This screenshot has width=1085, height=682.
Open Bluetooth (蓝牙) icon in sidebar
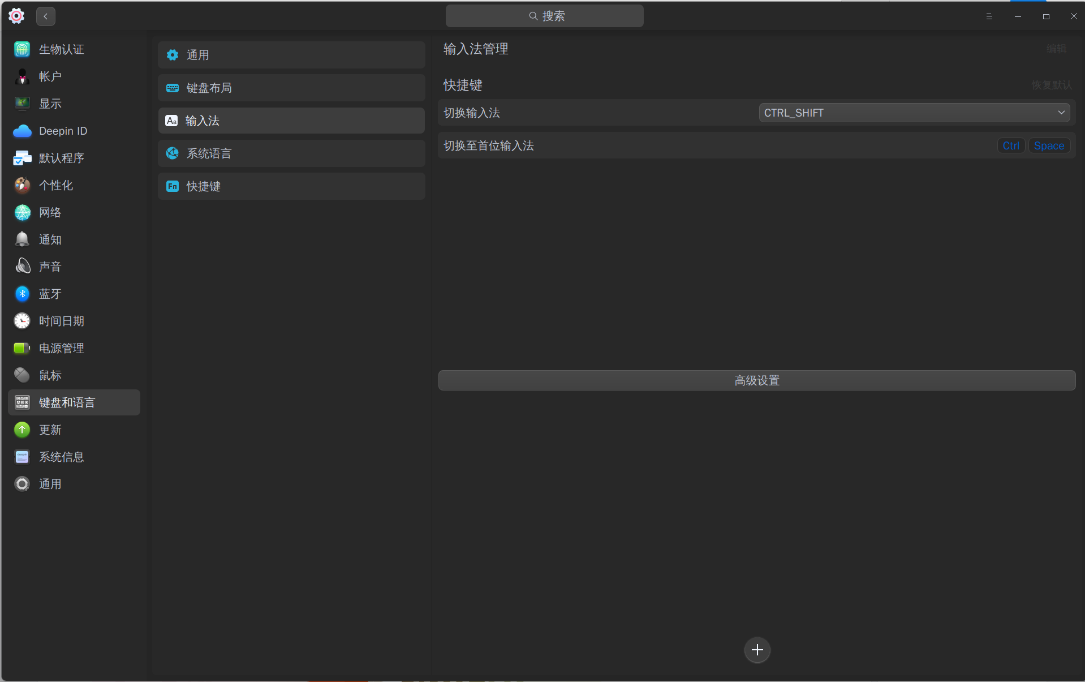point(22,294)
